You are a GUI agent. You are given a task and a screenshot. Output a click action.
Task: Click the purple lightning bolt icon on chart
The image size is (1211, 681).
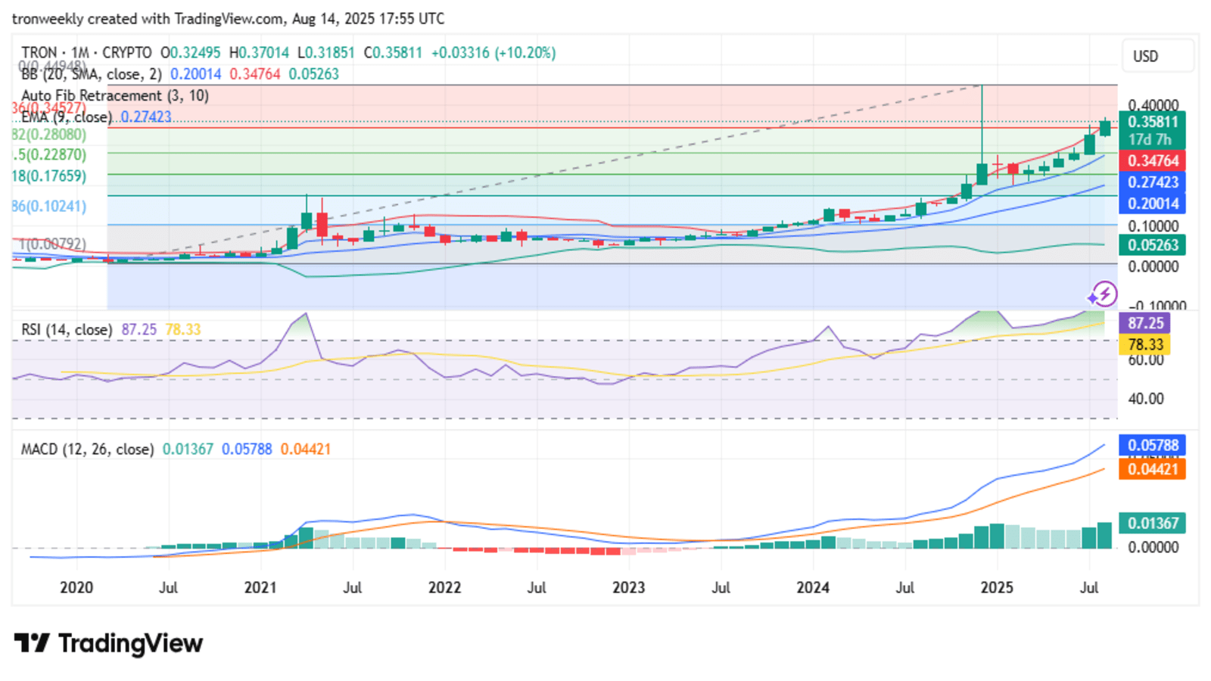1104,294
